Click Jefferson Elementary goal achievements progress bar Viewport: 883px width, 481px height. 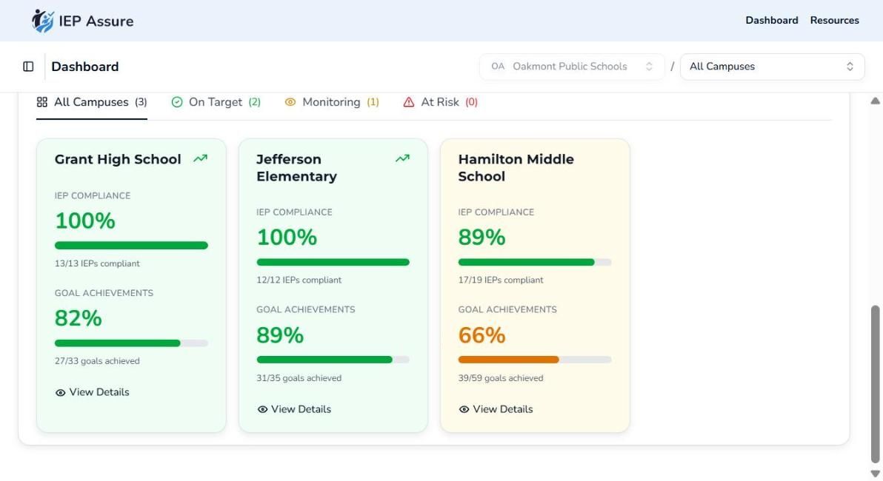click(333, 360)
